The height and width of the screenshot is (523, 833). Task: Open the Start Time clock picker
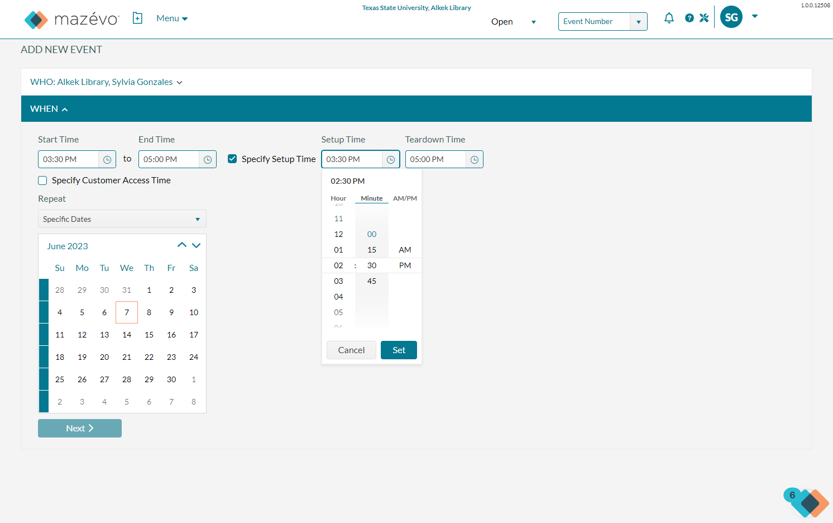[x=107, y=160]
